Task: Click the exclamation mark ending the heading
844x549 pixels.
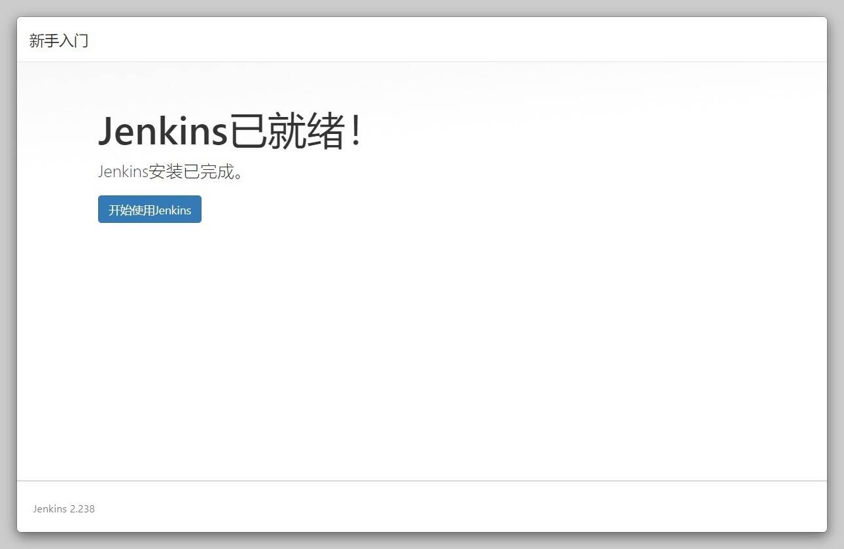Action: point(355,131)
